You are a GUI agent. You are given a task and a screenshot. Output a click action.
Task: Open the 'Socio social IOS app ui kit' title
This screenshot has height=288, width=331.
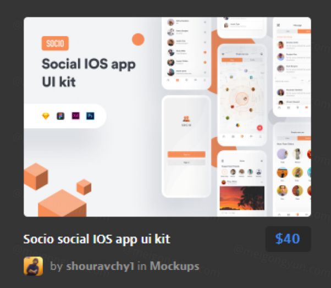tap(97, 239)
